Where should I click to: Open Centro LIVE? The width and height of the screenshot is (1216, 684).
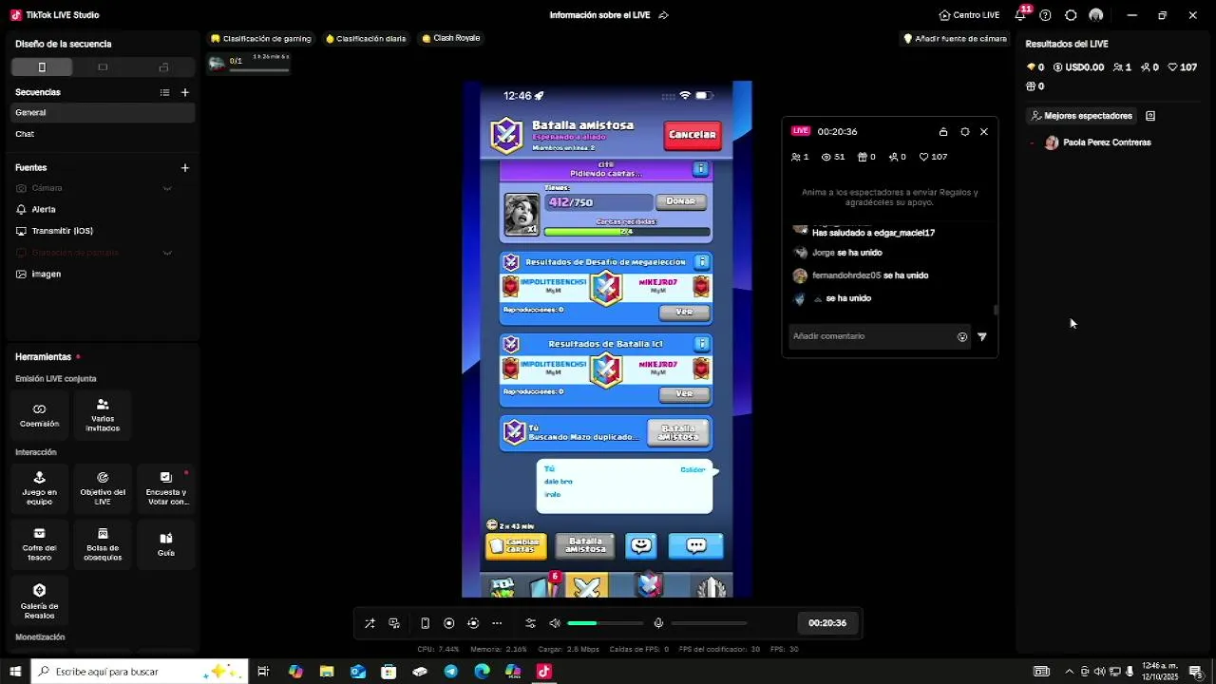969,15
